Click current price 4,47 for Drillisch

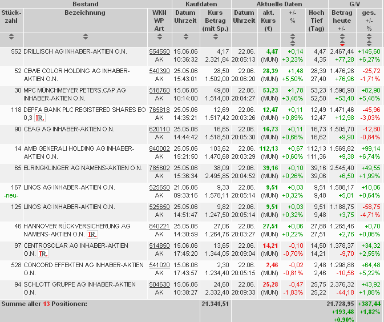coord(272,52)
